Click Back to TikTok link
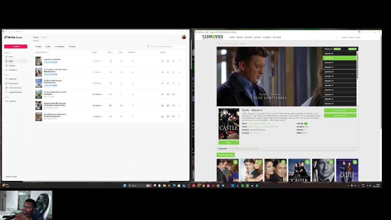 point(11,177)
